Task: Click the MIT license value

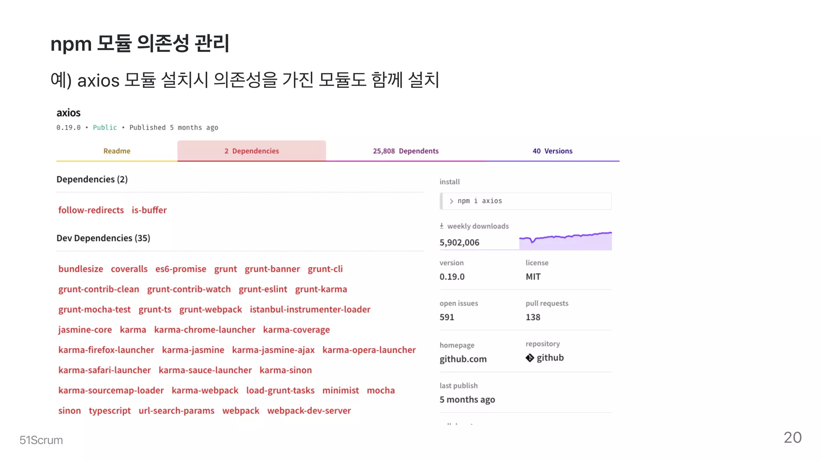Action: (533, 277)
